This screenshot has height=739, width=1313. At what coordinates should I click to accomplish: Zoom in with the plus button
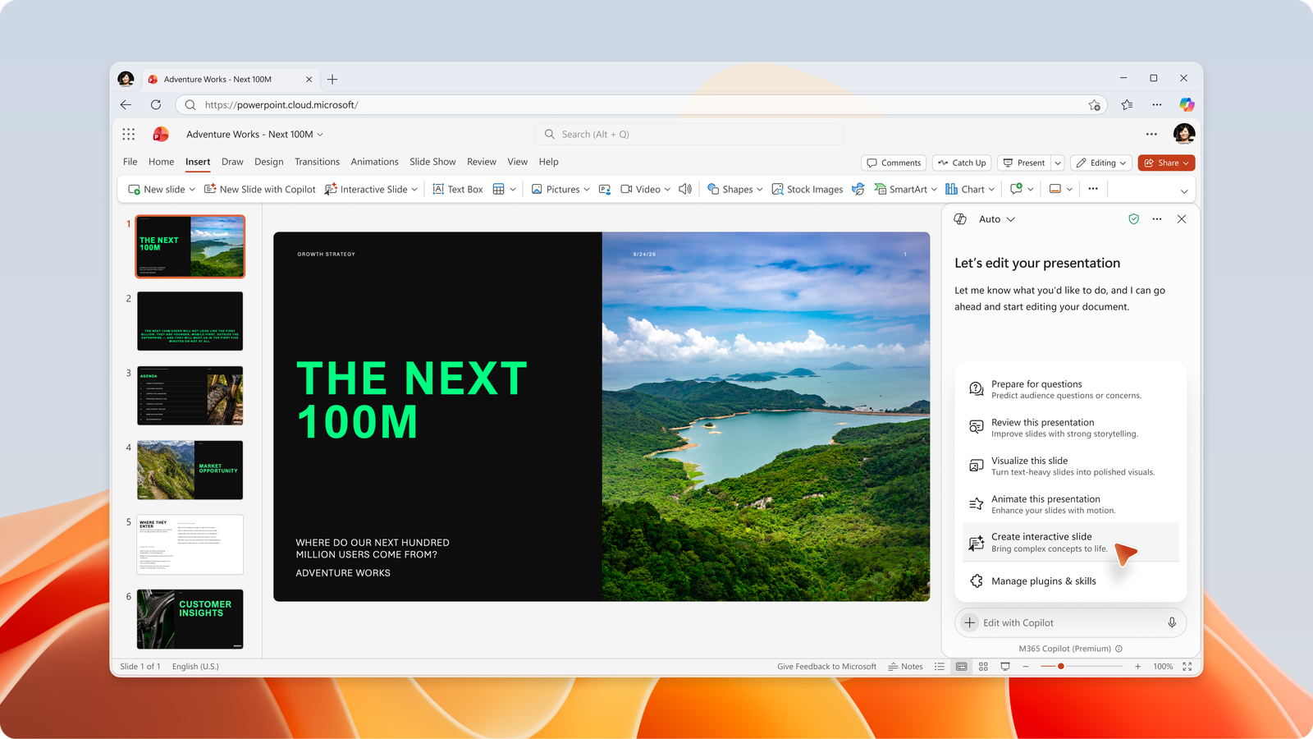pyautogui.click(x=1137, y=667)
